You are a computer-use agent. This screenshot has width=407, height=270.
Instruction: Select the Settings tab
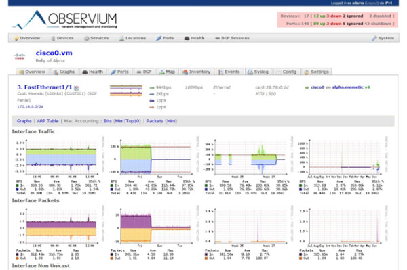[317, 72]
